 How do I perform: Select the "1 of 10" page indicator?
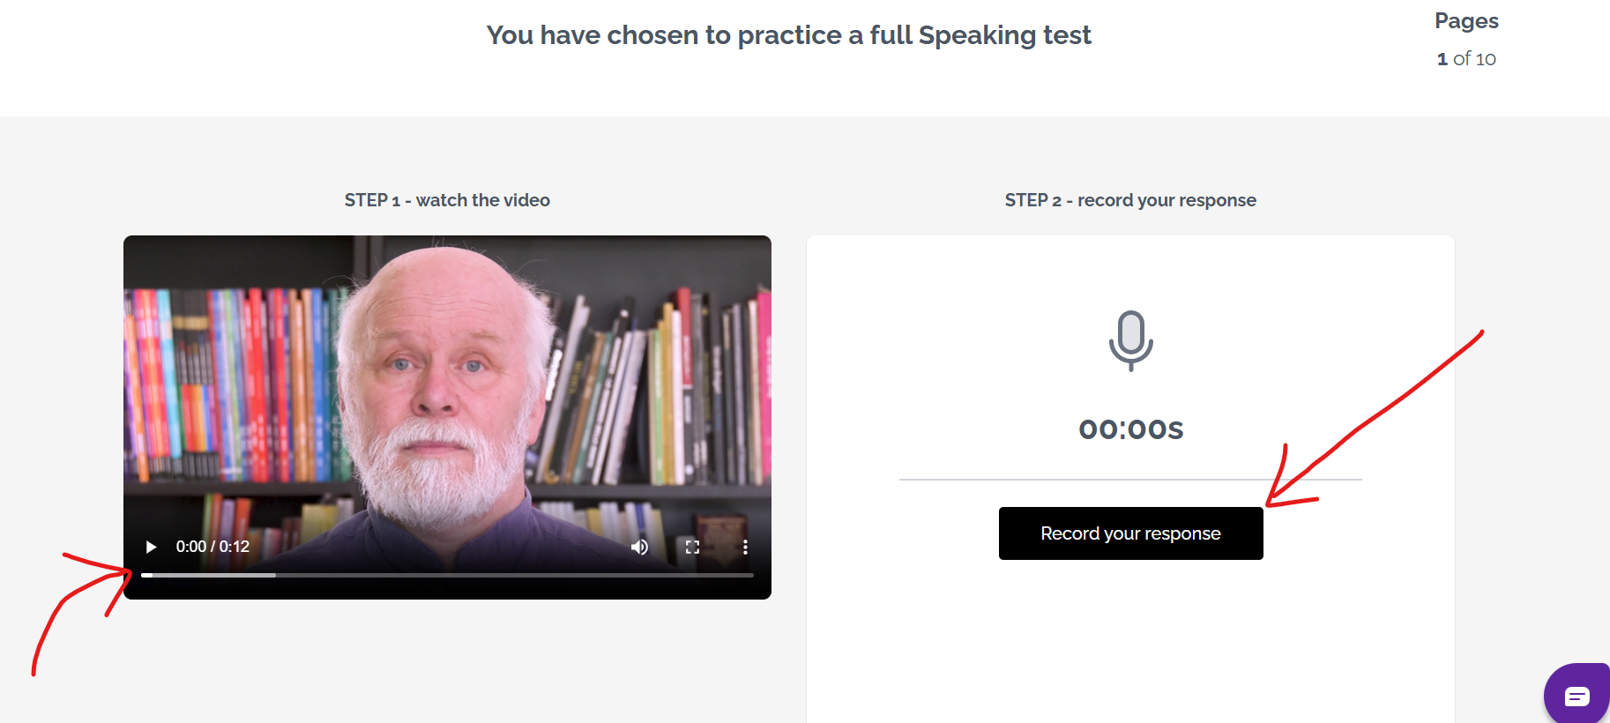pyautogui.click(x=1466, y=59)
